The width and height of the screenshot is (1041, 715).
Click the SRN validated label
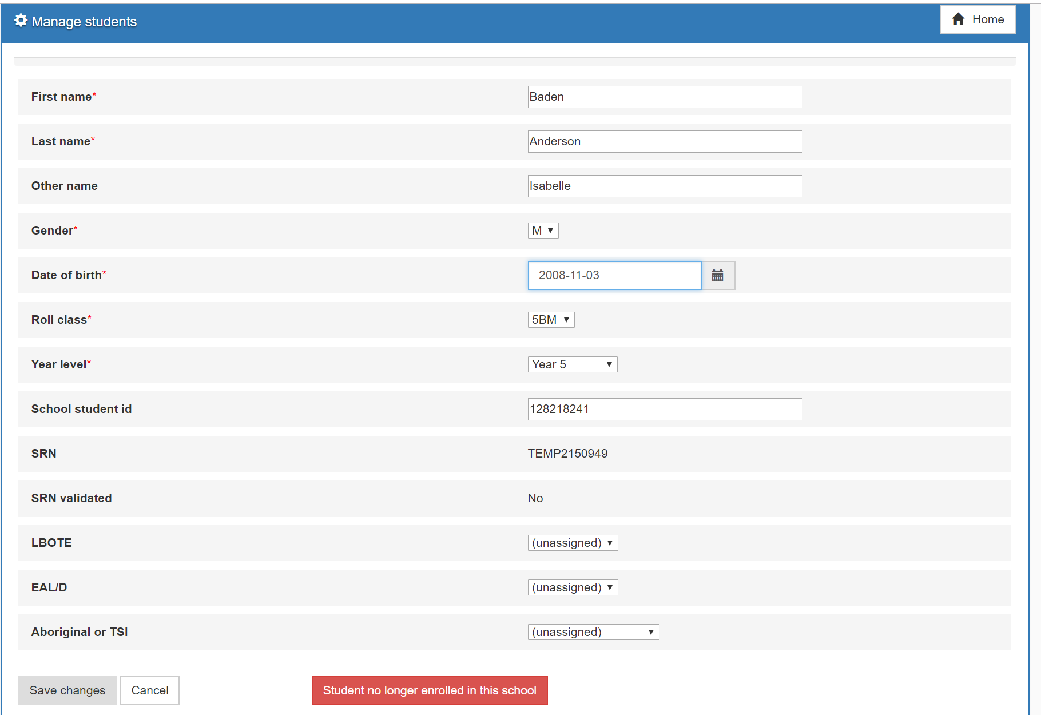[x=71, y=498]
